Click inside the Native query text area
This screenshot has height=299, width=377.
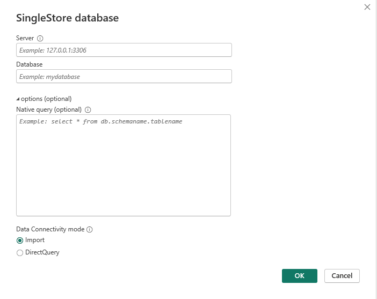coord(124,165)
